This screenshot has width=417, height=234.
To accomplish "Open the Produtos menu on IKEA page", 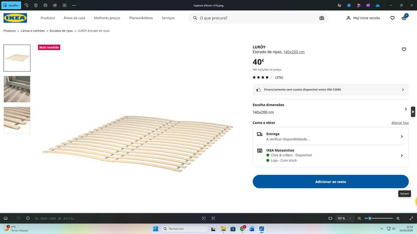I will [48, 18].
